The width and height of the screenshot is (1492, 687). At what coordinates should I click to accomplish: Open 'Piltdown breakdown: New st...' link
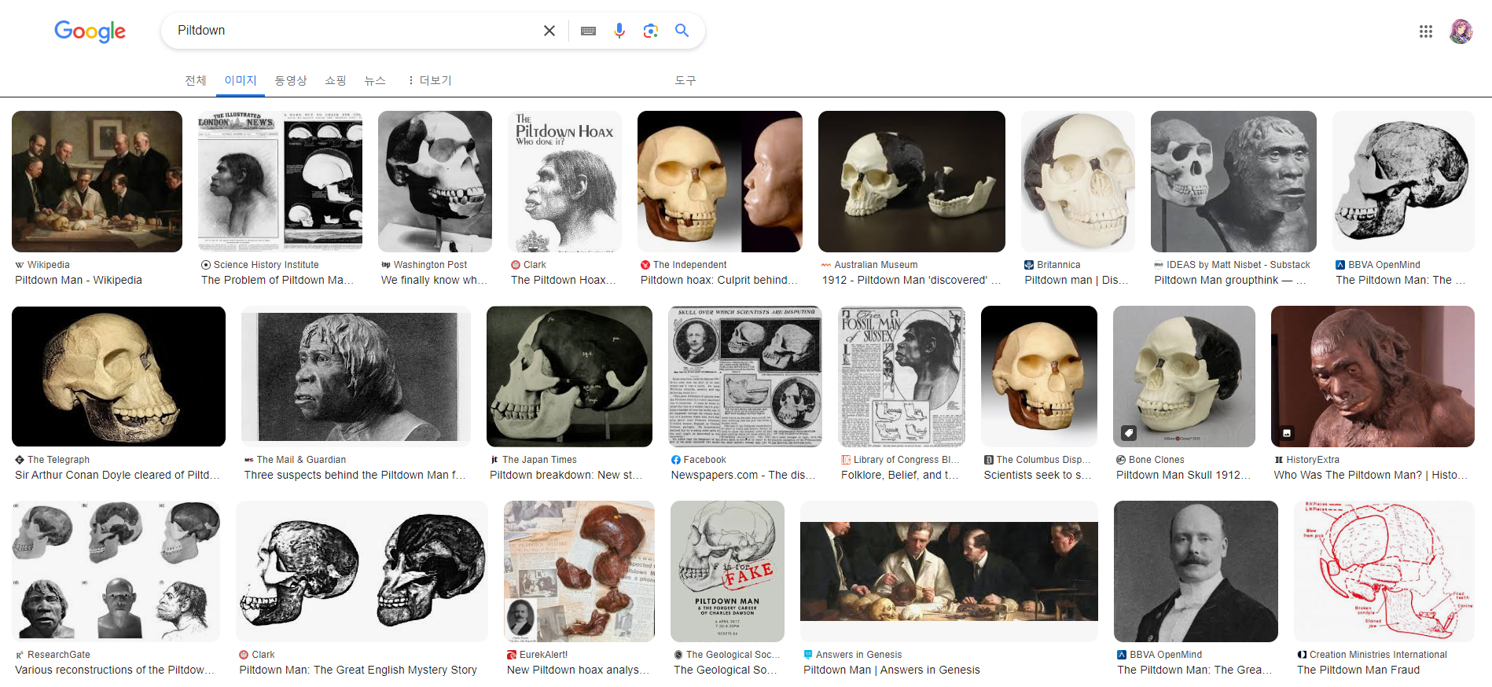pos(566,475)
